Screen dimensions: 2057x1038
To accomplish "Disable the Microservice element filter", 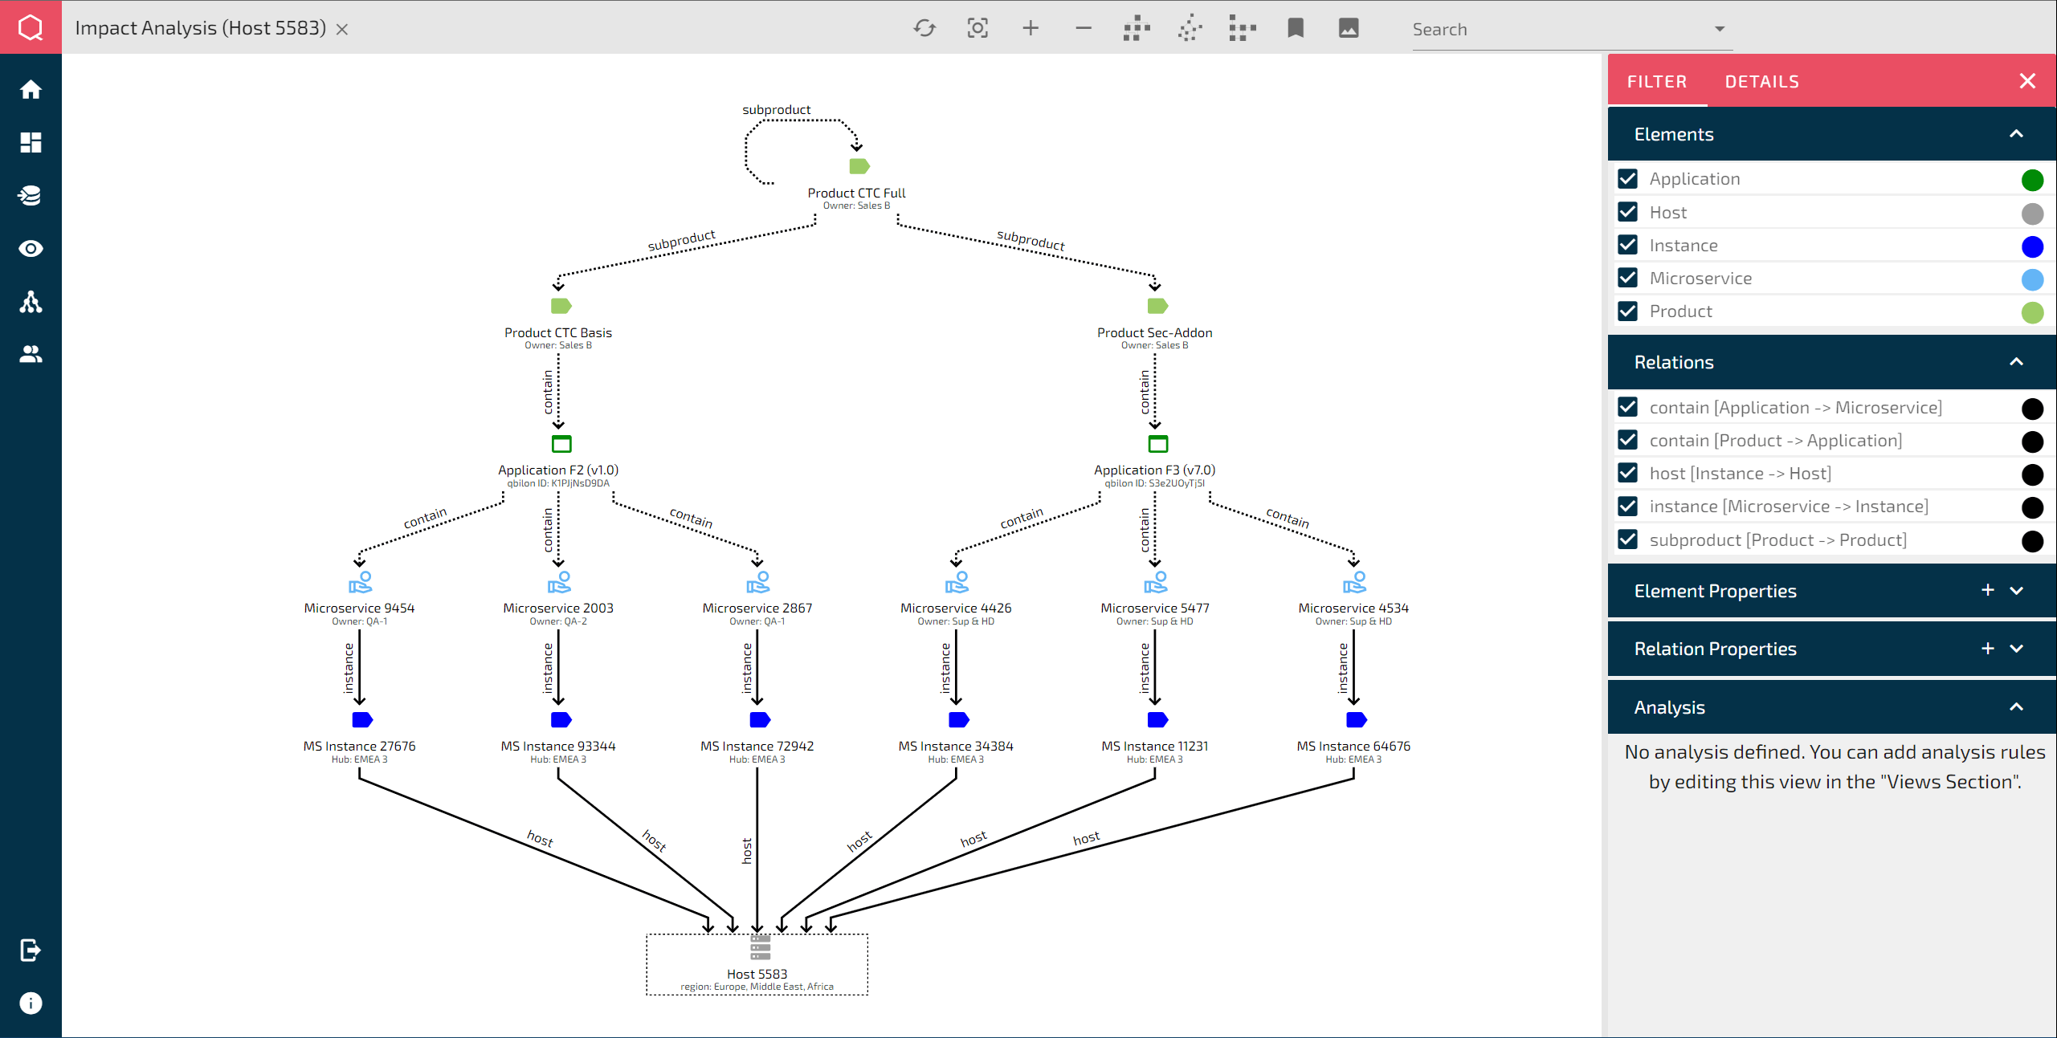I will pos(1629,278).
